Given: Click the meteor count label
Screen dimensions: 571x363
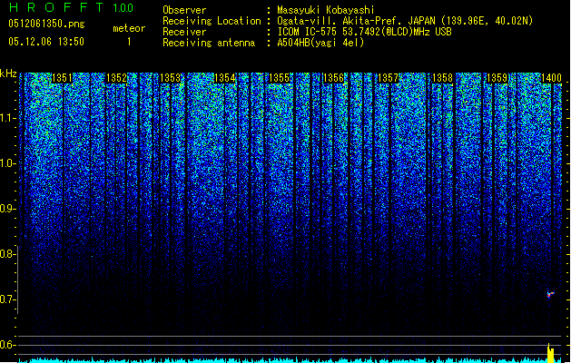Looking at the screenshot, I should click(x=129, y=28).
